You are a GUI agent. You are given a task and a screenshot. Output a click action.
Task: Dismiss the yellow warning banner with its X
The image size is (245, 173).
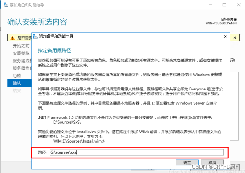point(234,38)
